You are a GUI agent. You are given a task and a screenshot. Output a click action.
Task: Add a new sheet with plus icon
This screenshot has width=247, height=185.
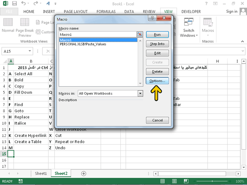(83, 173)
